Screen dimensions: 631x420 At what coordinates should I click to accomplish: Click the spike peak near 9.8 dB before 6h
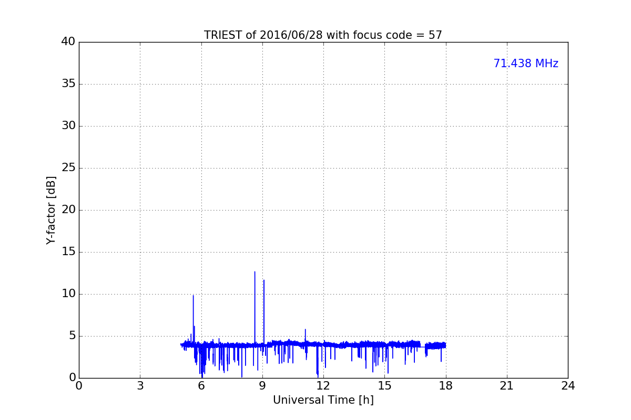[193, 296]
